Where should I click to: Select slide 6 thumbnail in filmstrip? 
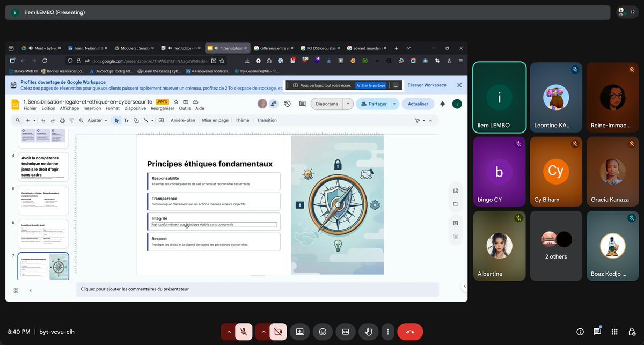[45, 233]
